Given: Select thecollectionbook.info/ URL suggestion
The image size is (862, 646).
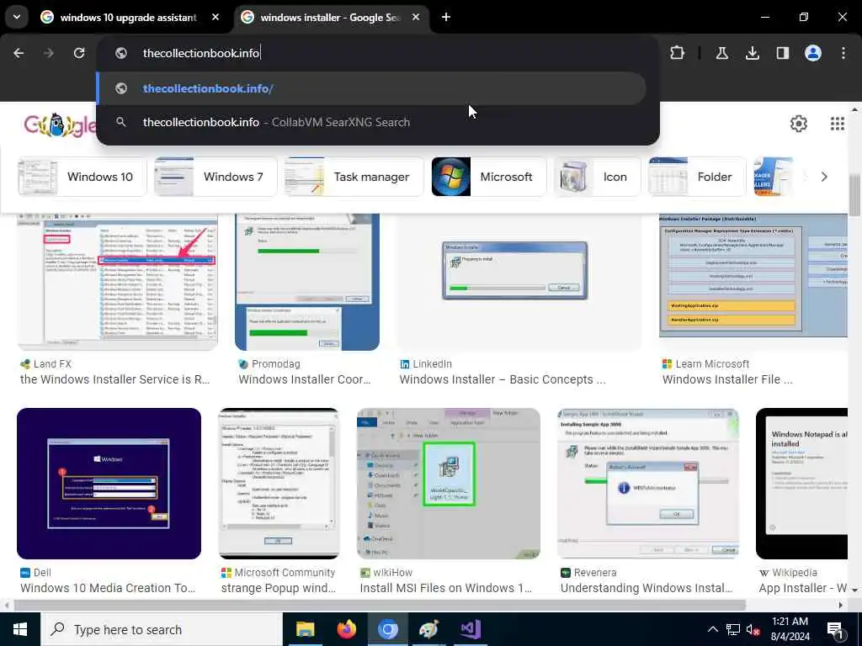Looking at the screenshot, I should [x=371, y=88].
